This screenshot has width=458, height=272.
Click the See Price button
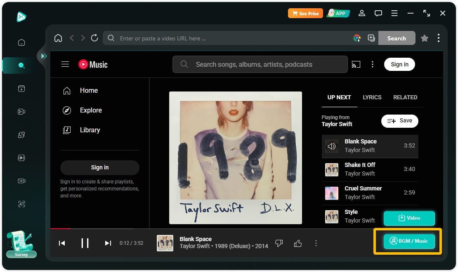click(305, 13)
